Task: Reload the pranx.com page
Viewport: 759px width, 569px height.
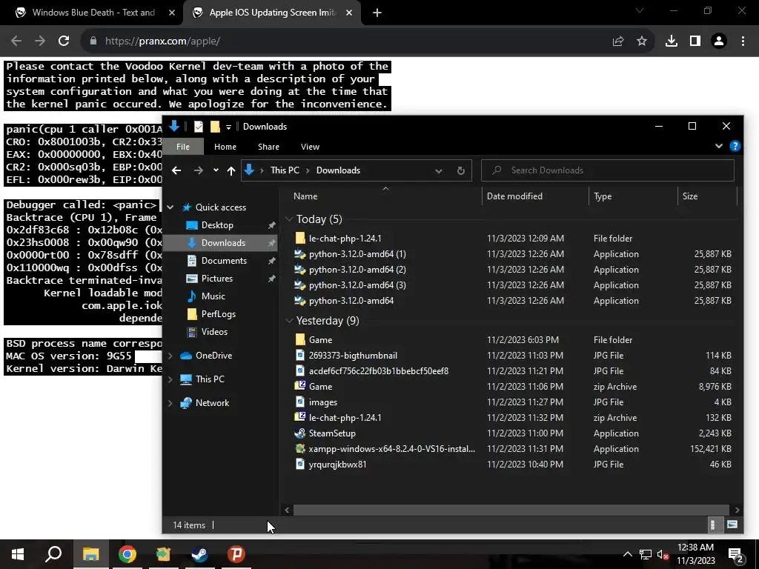Action: 64,41
